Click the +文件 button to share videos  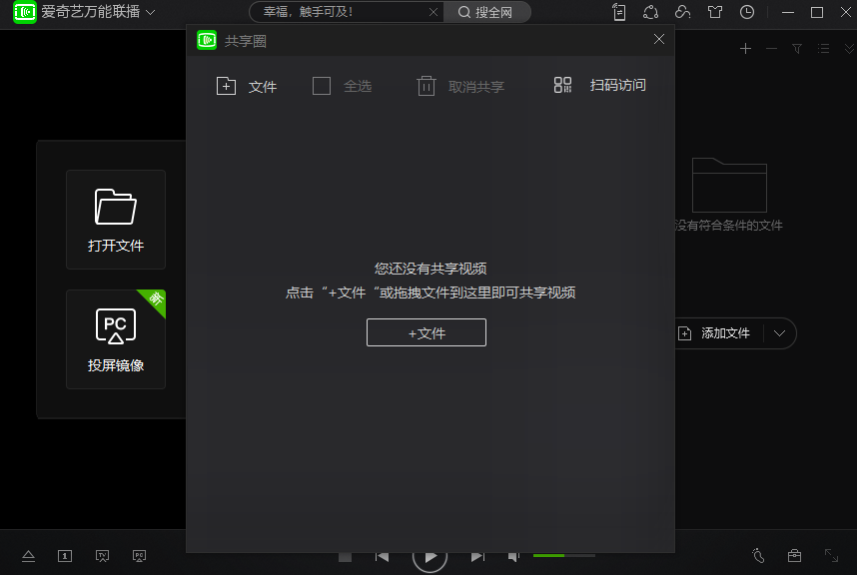(426, 332)
